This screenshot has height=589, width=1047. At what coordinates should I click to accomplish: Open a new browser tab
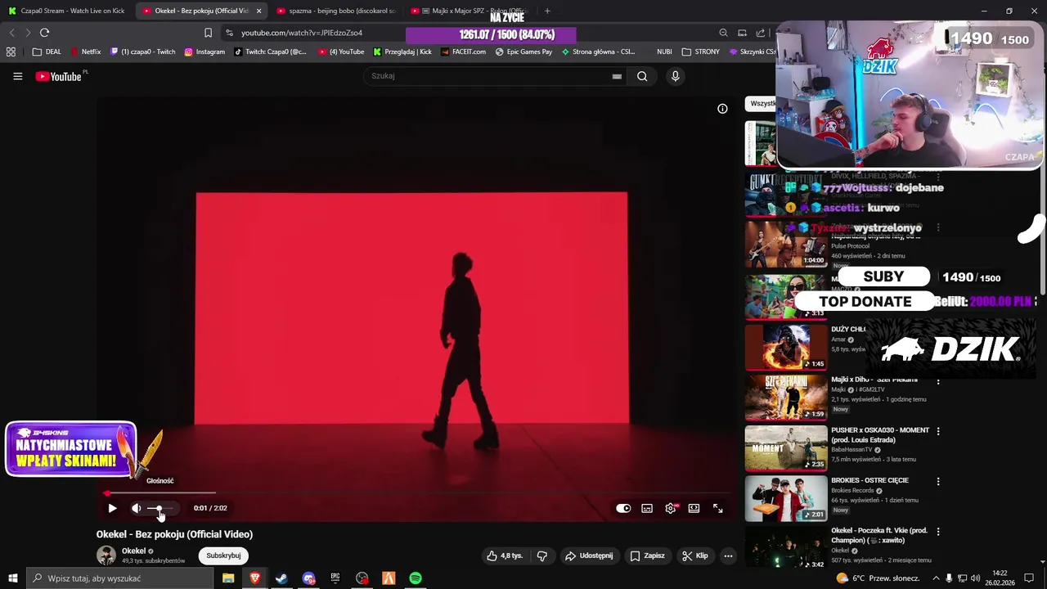[x=547, y=11]
